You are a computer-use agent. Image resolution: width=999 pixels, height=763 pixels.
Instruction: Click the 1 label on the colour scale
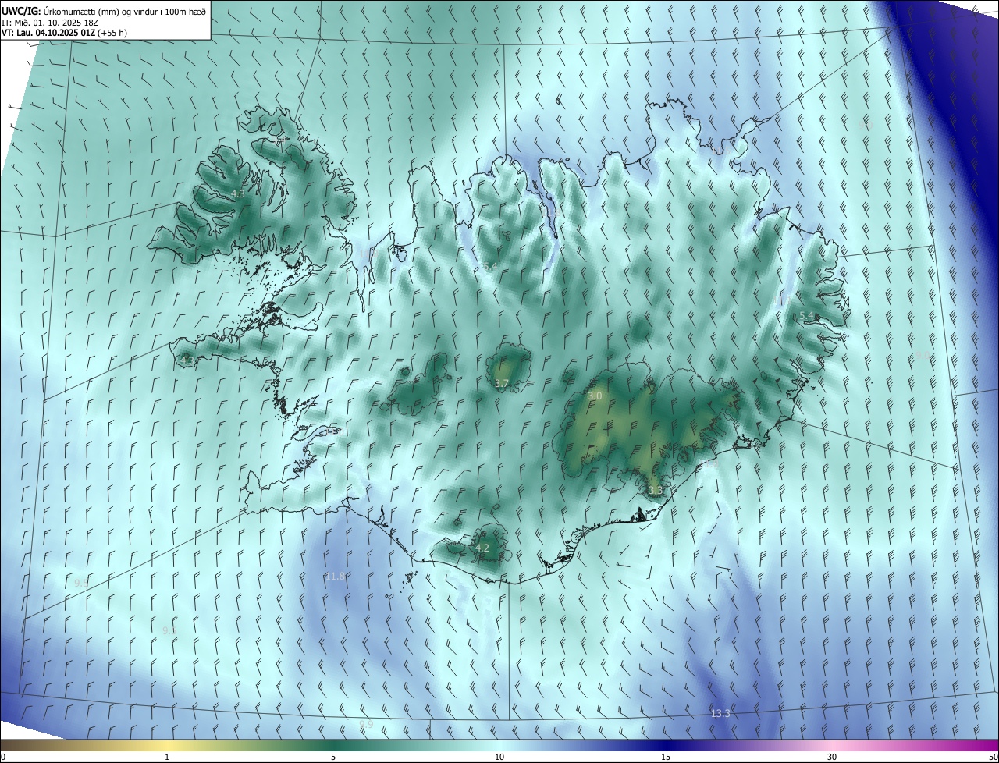click(167, 757)
